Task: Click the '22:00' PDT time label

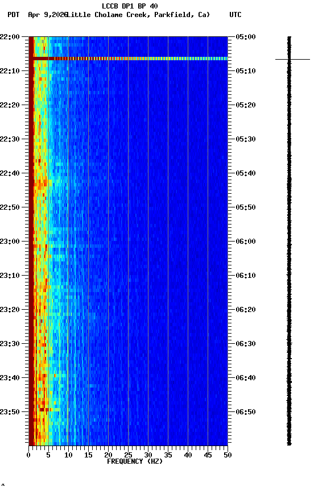Action: 10,37
